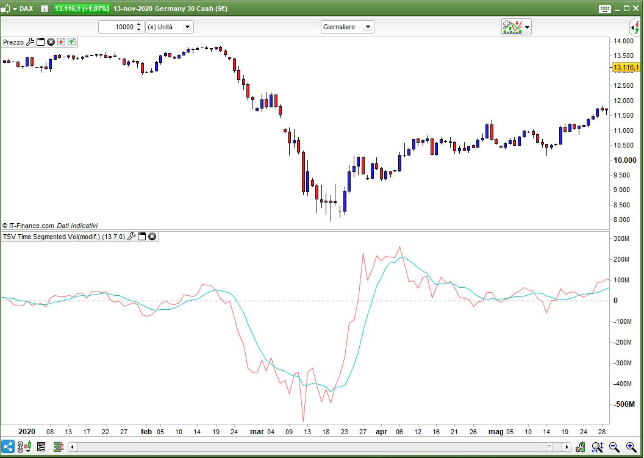The image size is (644, 458).
Task: Click the zoom-out magnifier icon
Action: (614, 447)
